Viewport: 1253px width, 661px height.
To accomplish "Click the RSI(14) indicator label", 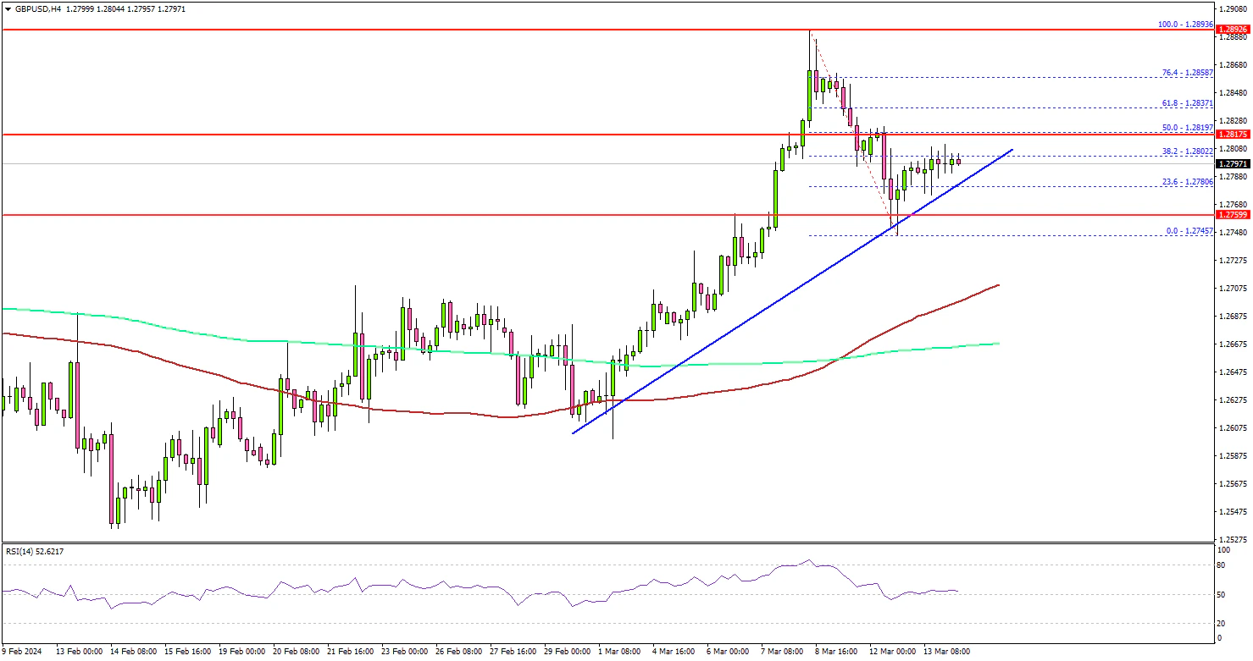I will [34, 551].
